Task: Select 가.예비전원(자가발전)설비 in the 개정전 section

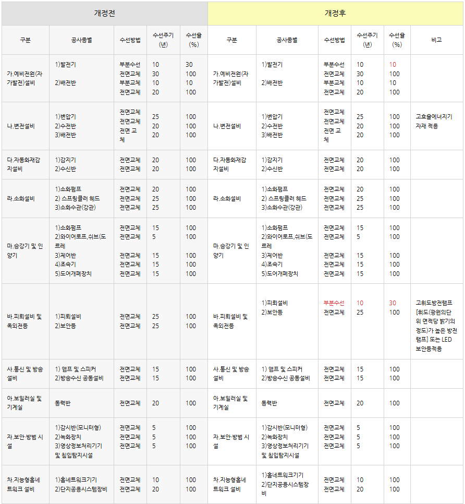Action: point(25,78)
